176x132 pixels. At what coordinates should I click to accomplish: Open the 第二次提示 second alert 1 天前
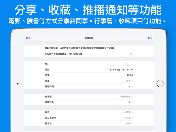pyautogui.click(x=89, y=118)
